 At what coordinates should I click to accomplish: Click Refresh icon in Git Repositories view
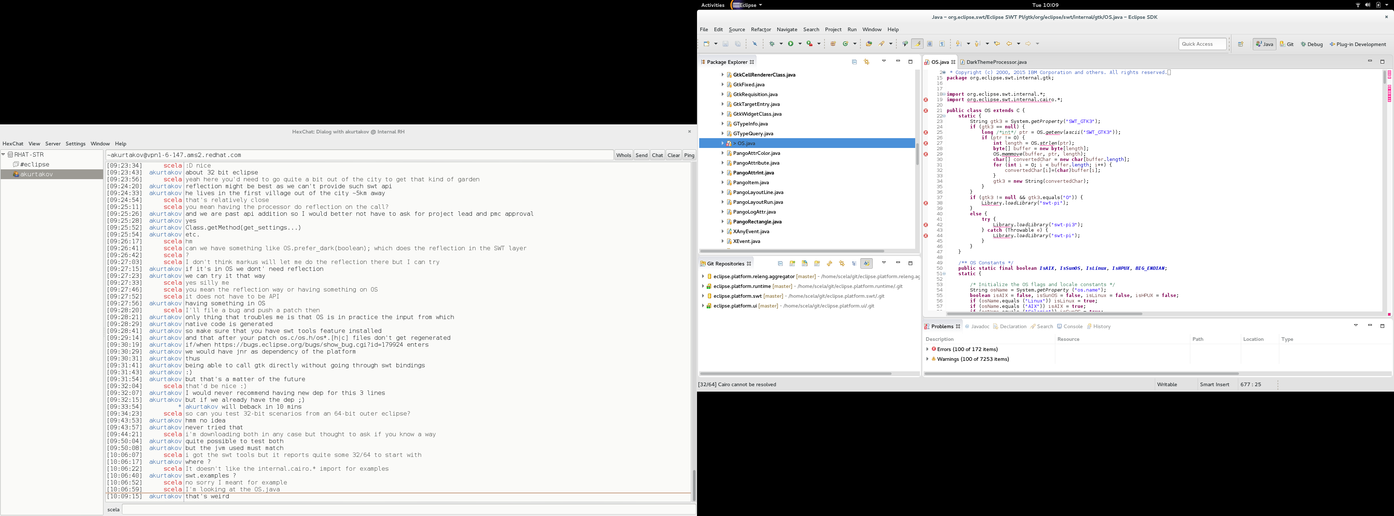click(x=830, y=264)
